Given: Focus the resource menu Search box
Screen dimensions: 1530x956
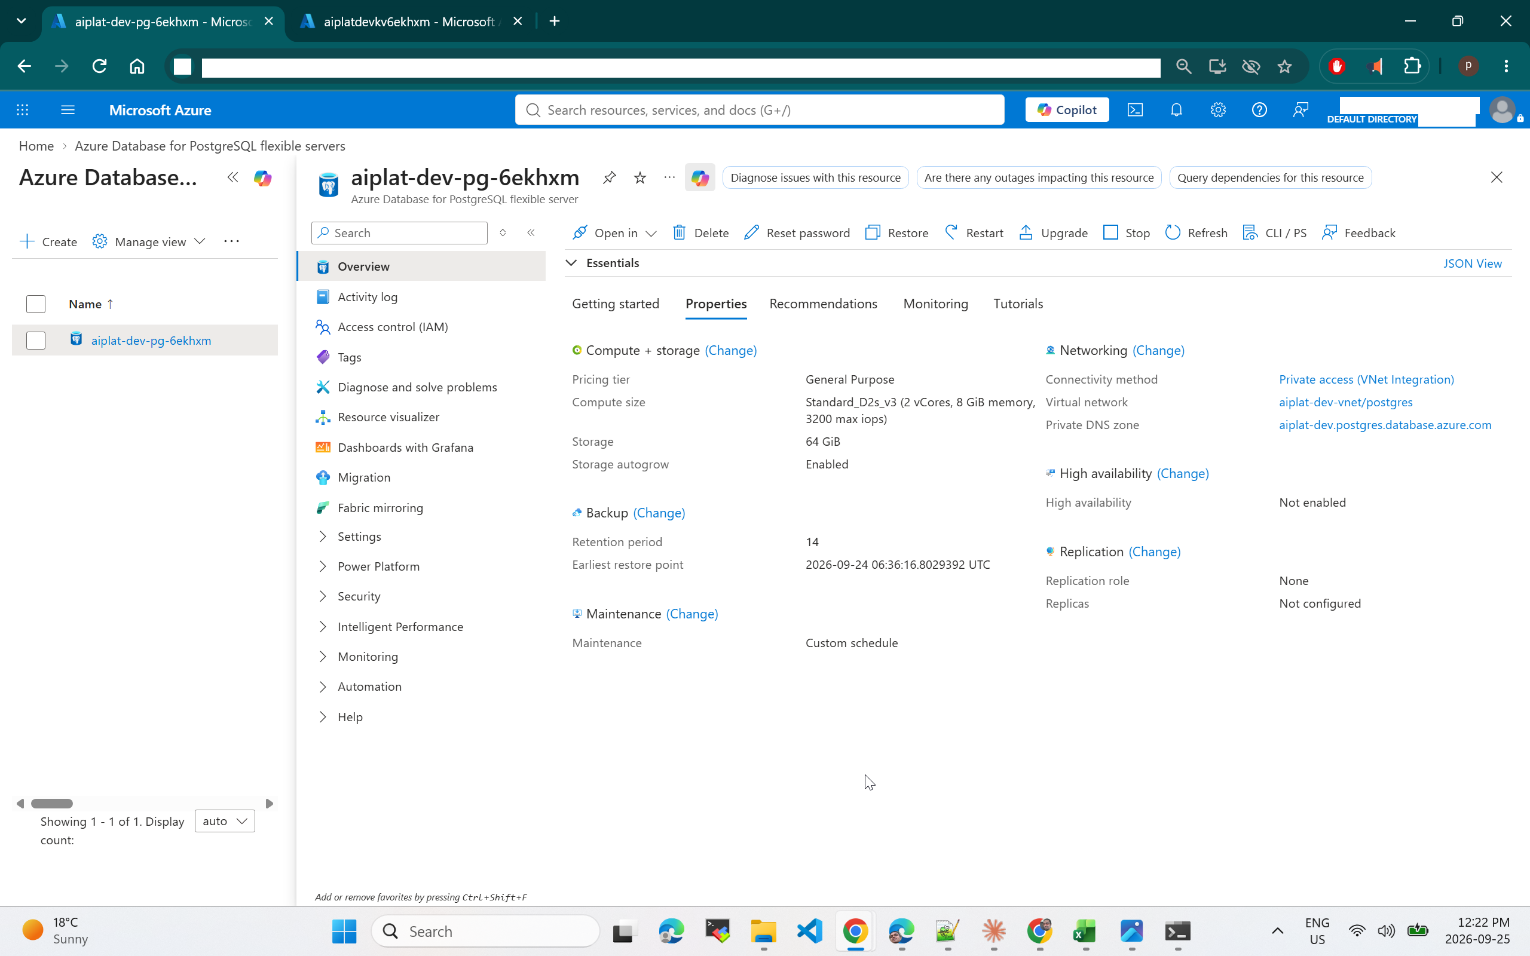Looking at the screenshot, I should [x=399, y=232].
